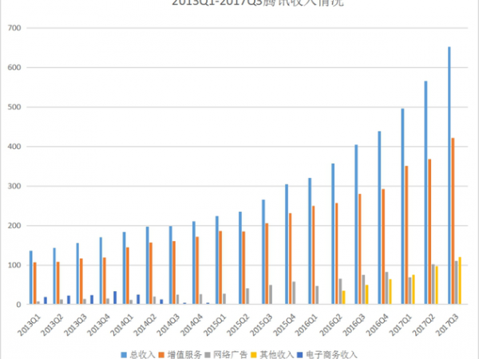The width and height of the screenshot is (479, 359).
Task: Click the dark blue e-commerce bar for 2014Q1
Action: point(138,299)
